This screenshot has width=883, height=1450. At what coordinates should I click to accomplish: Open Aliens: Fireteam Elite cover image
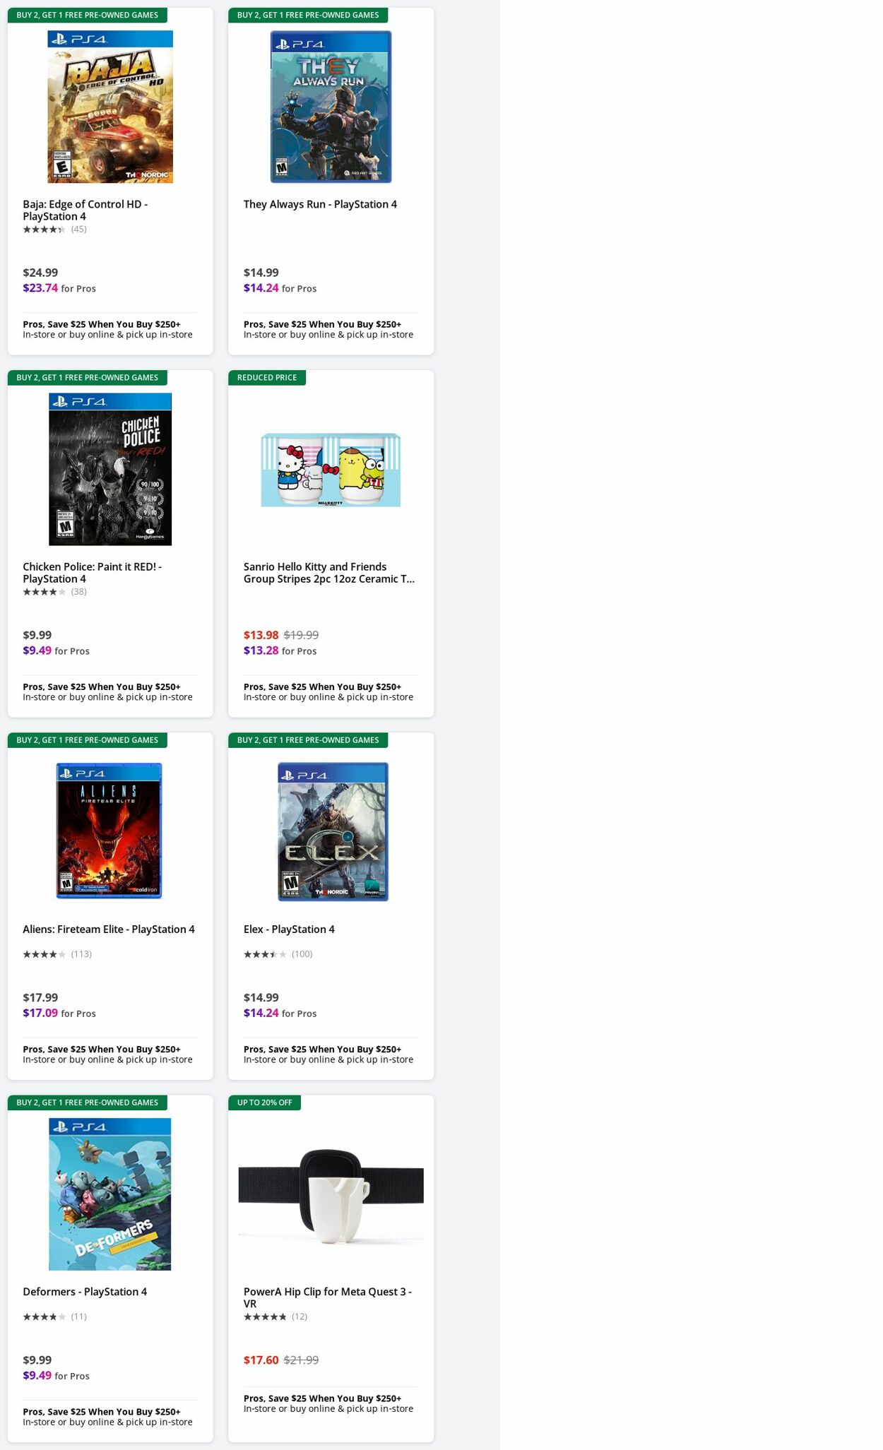109,831
